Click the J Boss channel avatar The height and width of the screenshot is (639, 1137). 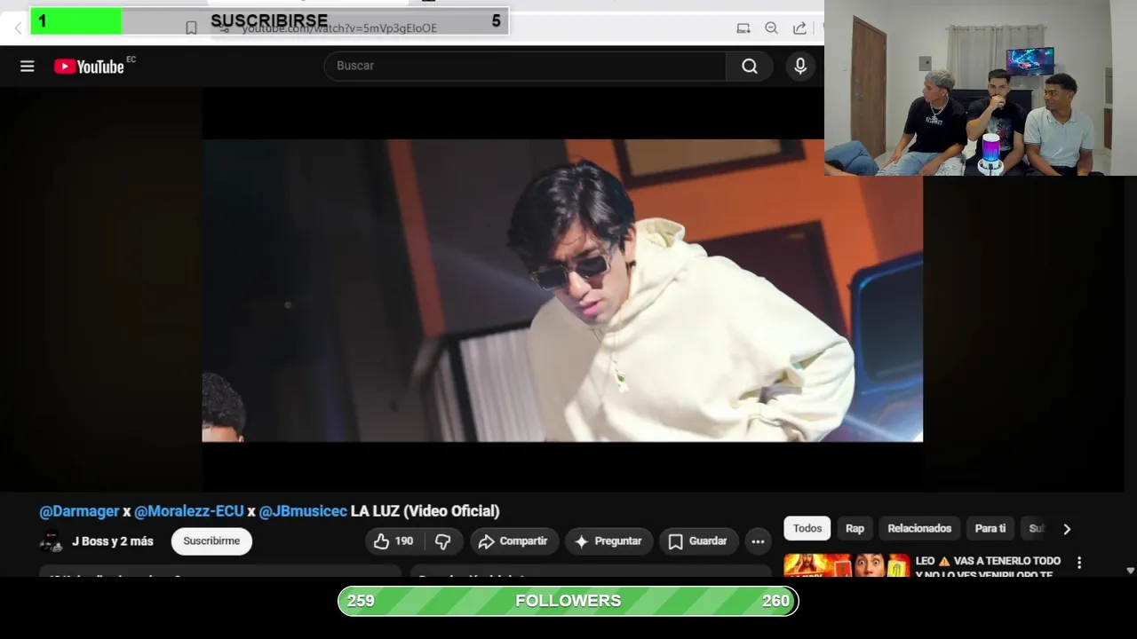pyautogui.click(x=51, y=541)
